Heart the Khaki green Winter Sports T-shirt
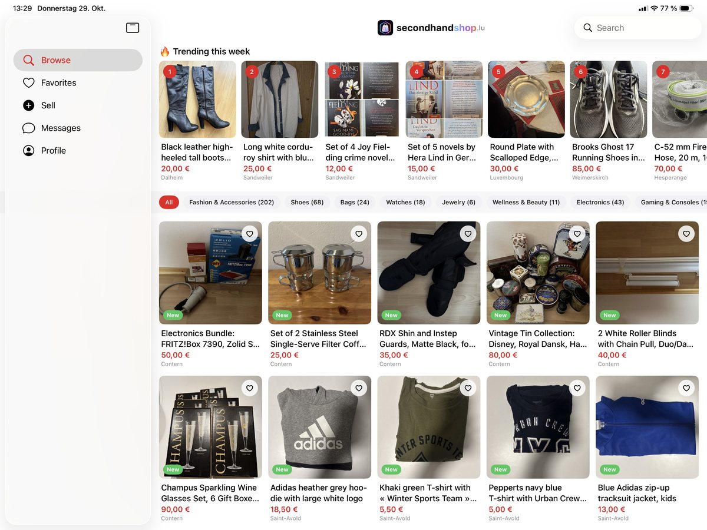 (x=468, y=388)
